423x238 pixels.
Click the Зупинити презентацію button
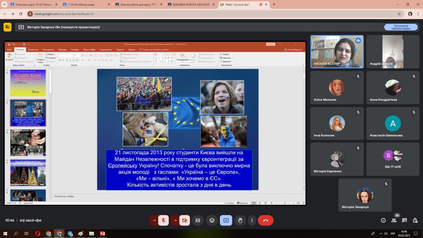401,27
